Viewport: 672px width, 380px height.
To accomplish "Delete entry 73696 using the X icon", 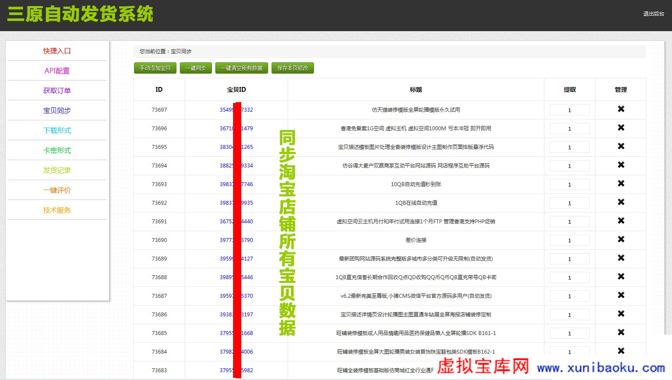I will 621,128.
